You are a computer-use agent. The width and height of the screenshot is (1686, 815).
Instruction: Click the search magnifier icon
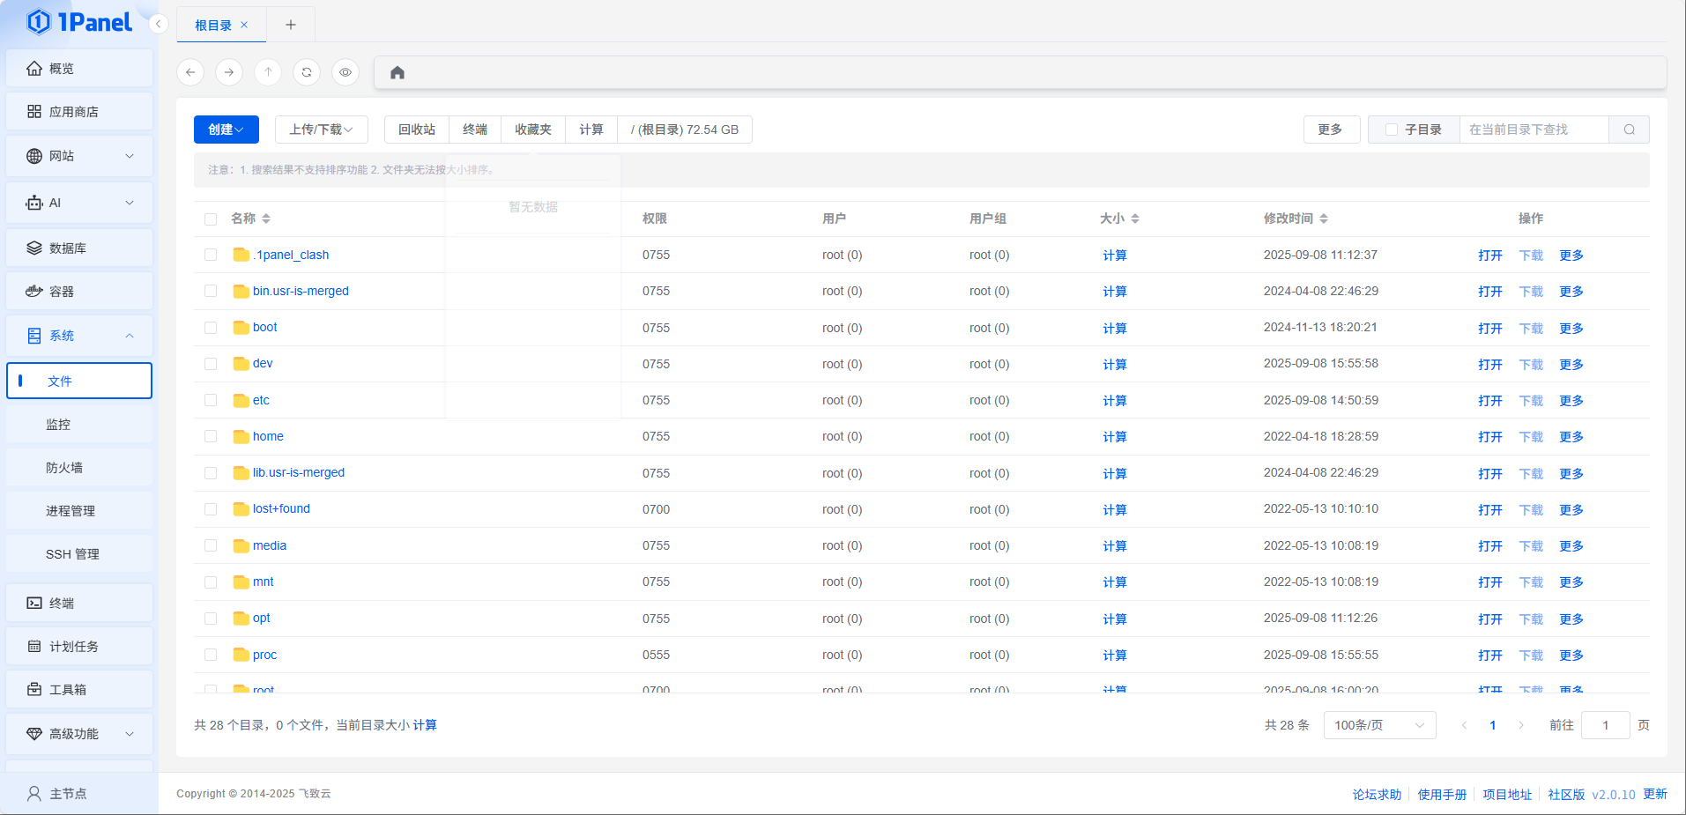pos(1629,130)
